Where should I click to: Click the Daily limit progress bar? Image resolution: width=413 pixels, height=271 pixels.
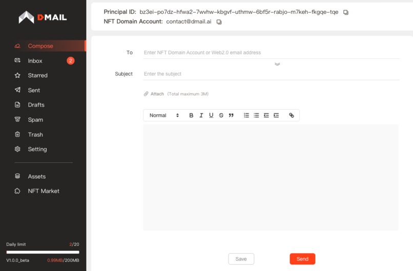(43, 252)
